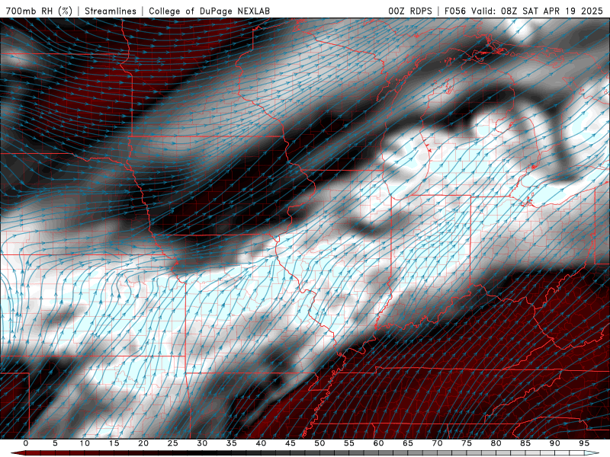The width and height of the screenshot is (610, 457).
Task: Click the "20" value on the color scale
Action: coord(143,443)
